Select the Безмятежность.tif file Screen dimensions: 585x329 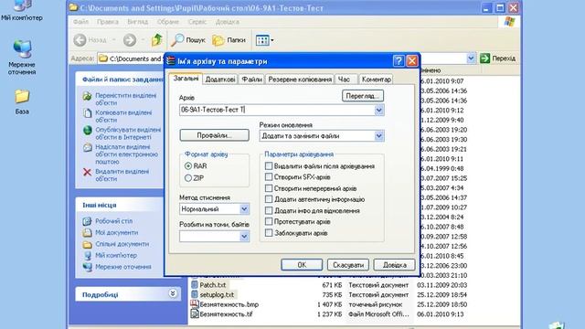click(x=226, y=314)
